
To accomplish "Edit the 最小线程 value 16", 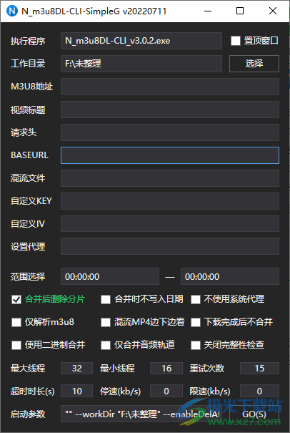I will pyautogui.click(x=166, y=369).
